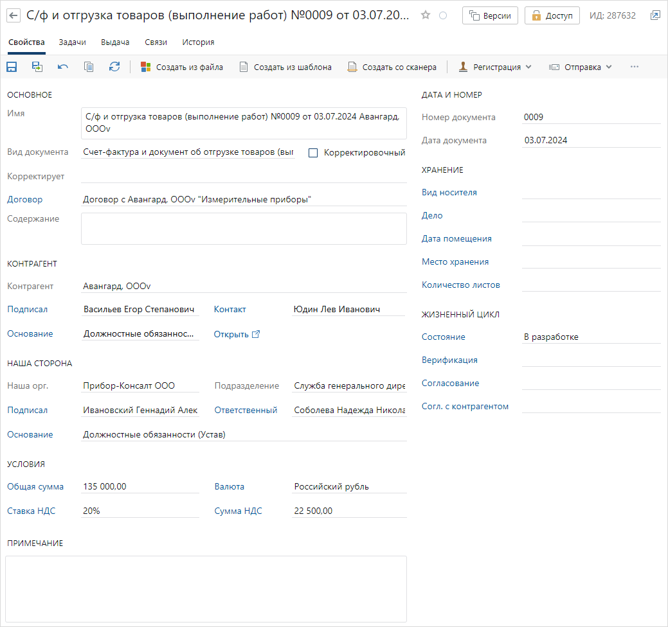Click the back arrow icon
Viewport: 668px width, 627px height.
(14, 16)
